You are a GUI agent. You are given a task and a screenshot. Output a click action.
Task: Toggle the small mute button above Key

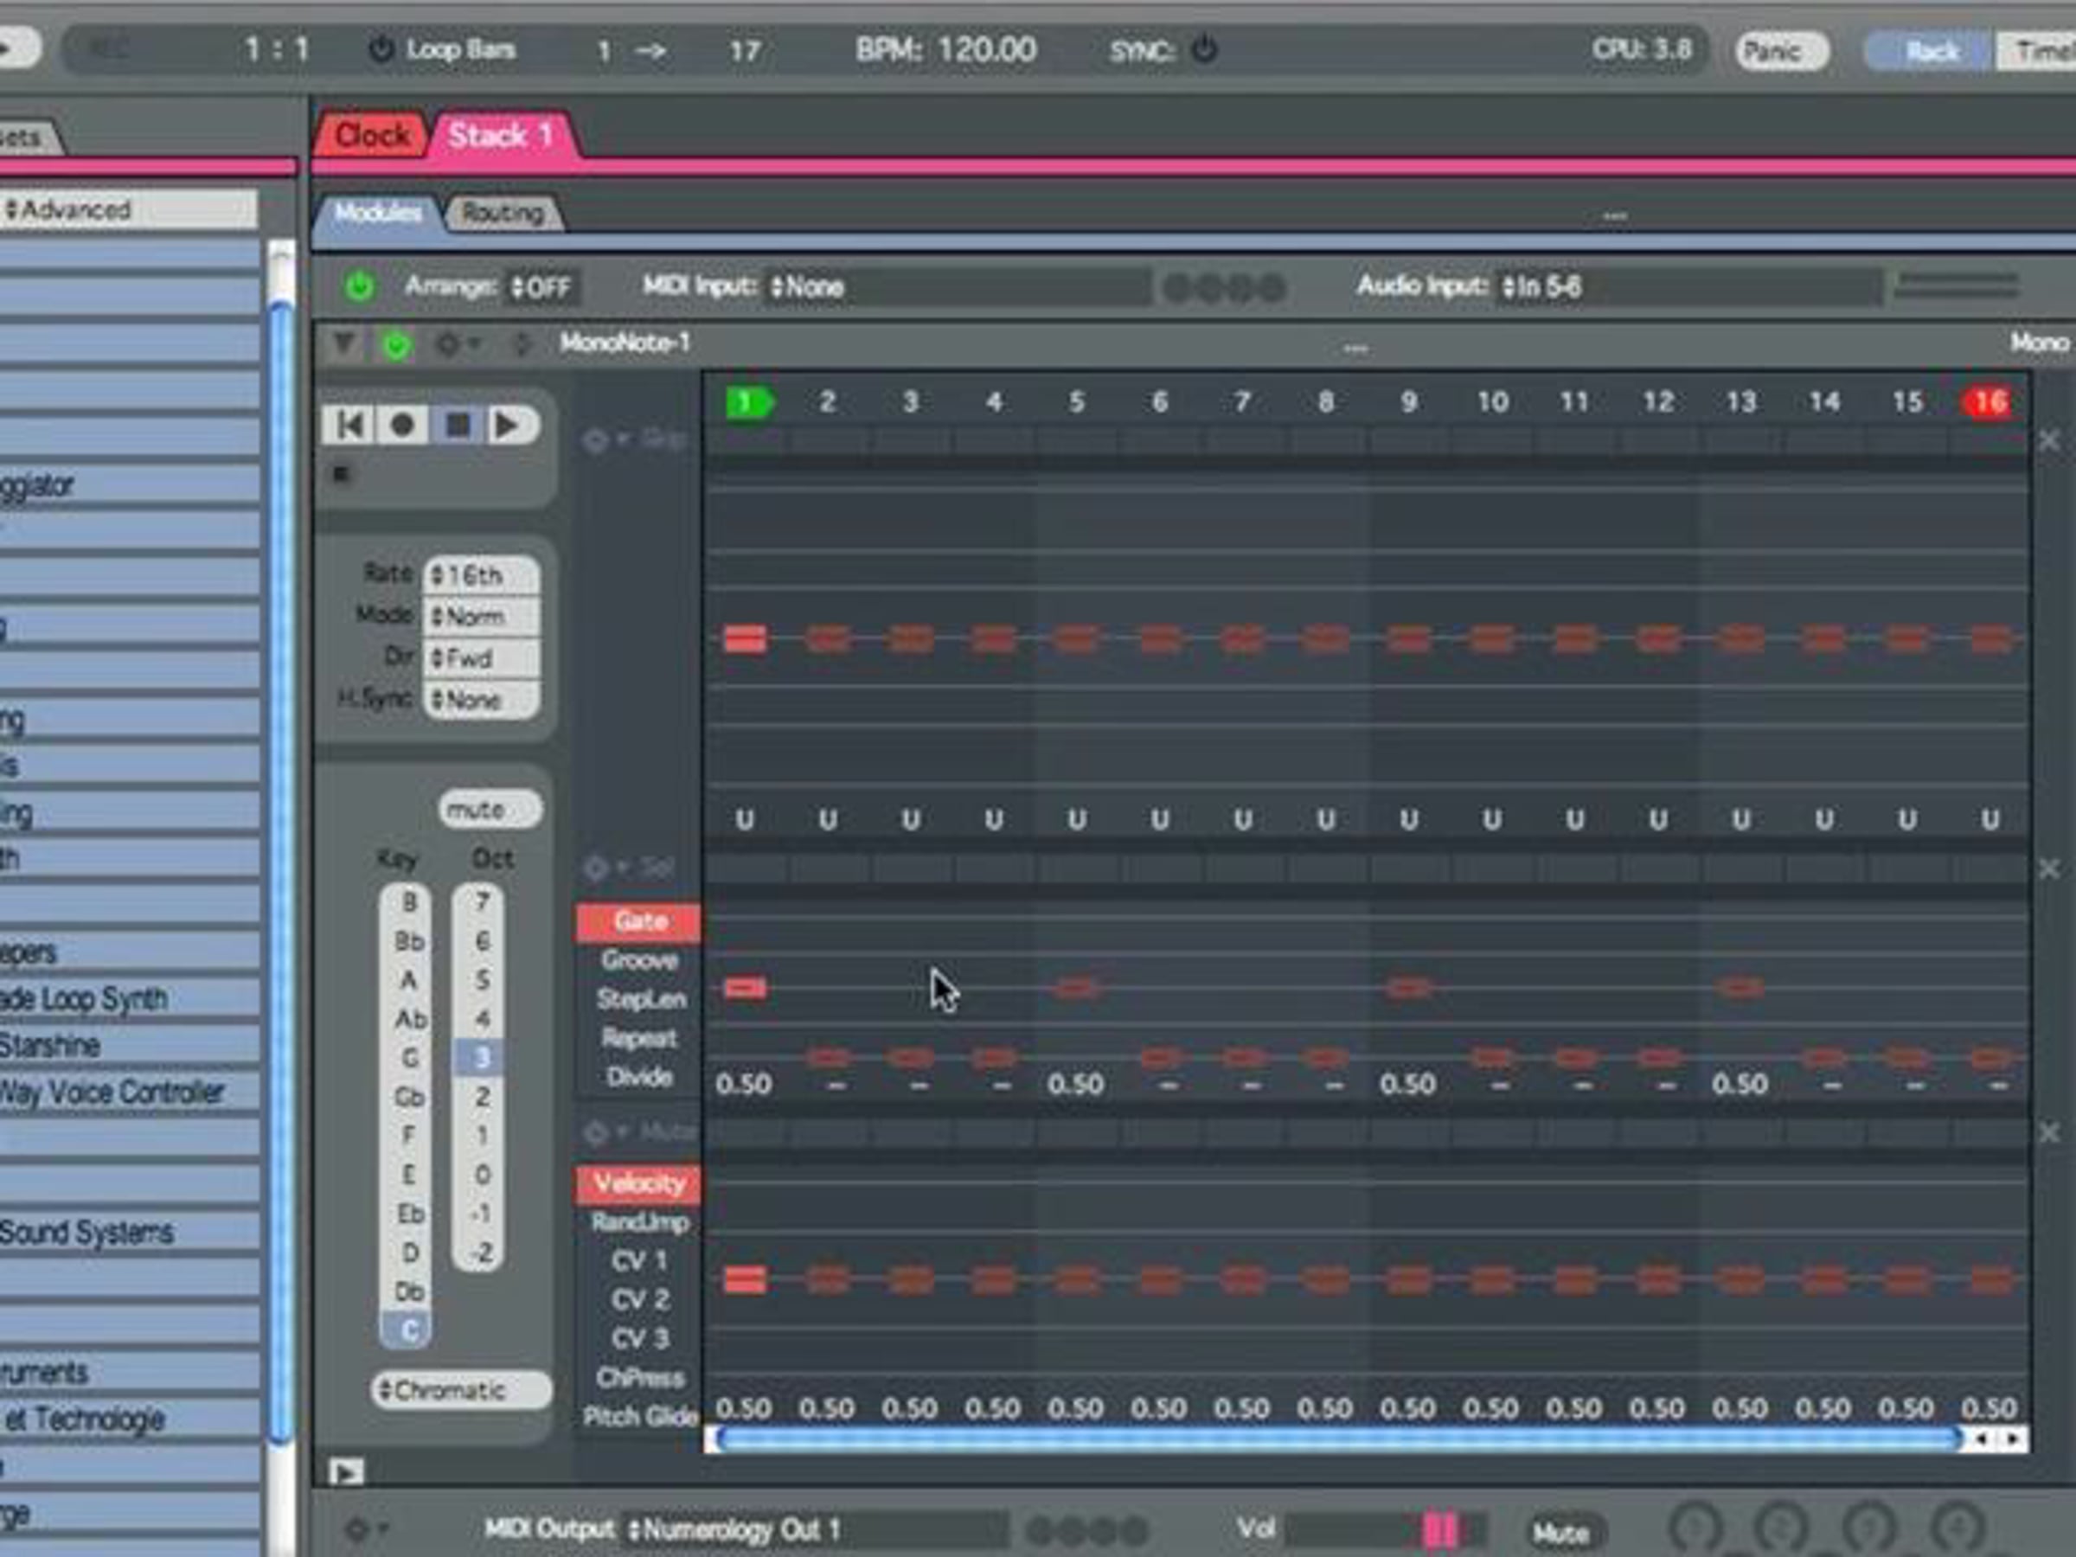point(489,809)
